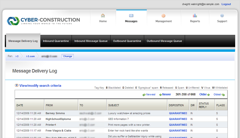Click subject 'Print more pages with a new printer.'
Screen dimensions: 240x138
[x=129, y=125]
